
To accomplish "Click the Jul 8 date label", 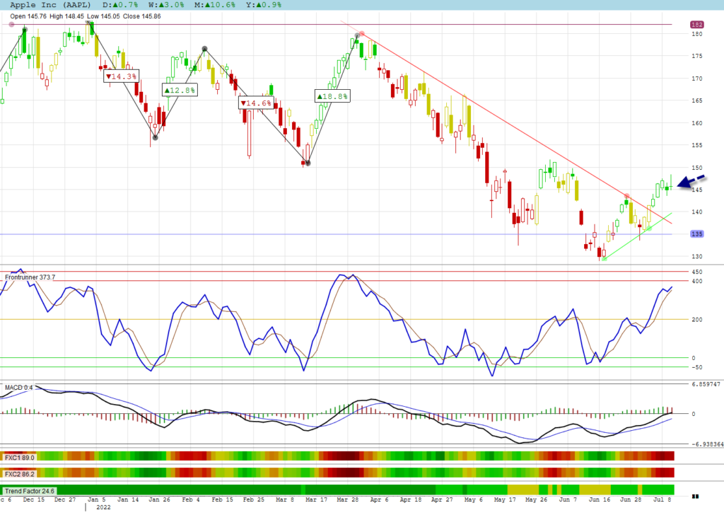I will click(x=662, y=499).
